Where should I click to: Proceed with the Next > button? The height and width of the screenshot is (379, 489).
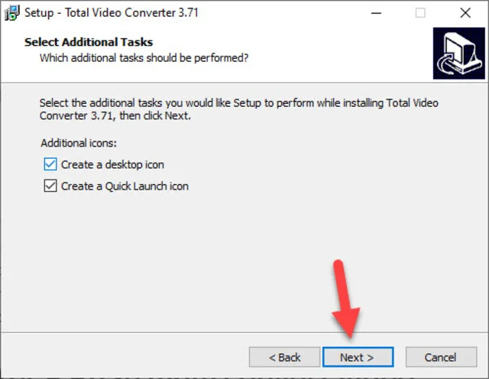[358, 357]
